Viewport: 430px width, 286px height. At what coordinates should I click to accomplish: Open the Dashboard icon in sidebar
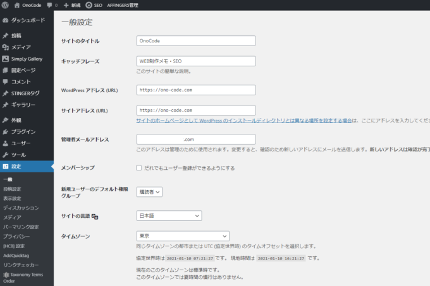tap(6, 20)
